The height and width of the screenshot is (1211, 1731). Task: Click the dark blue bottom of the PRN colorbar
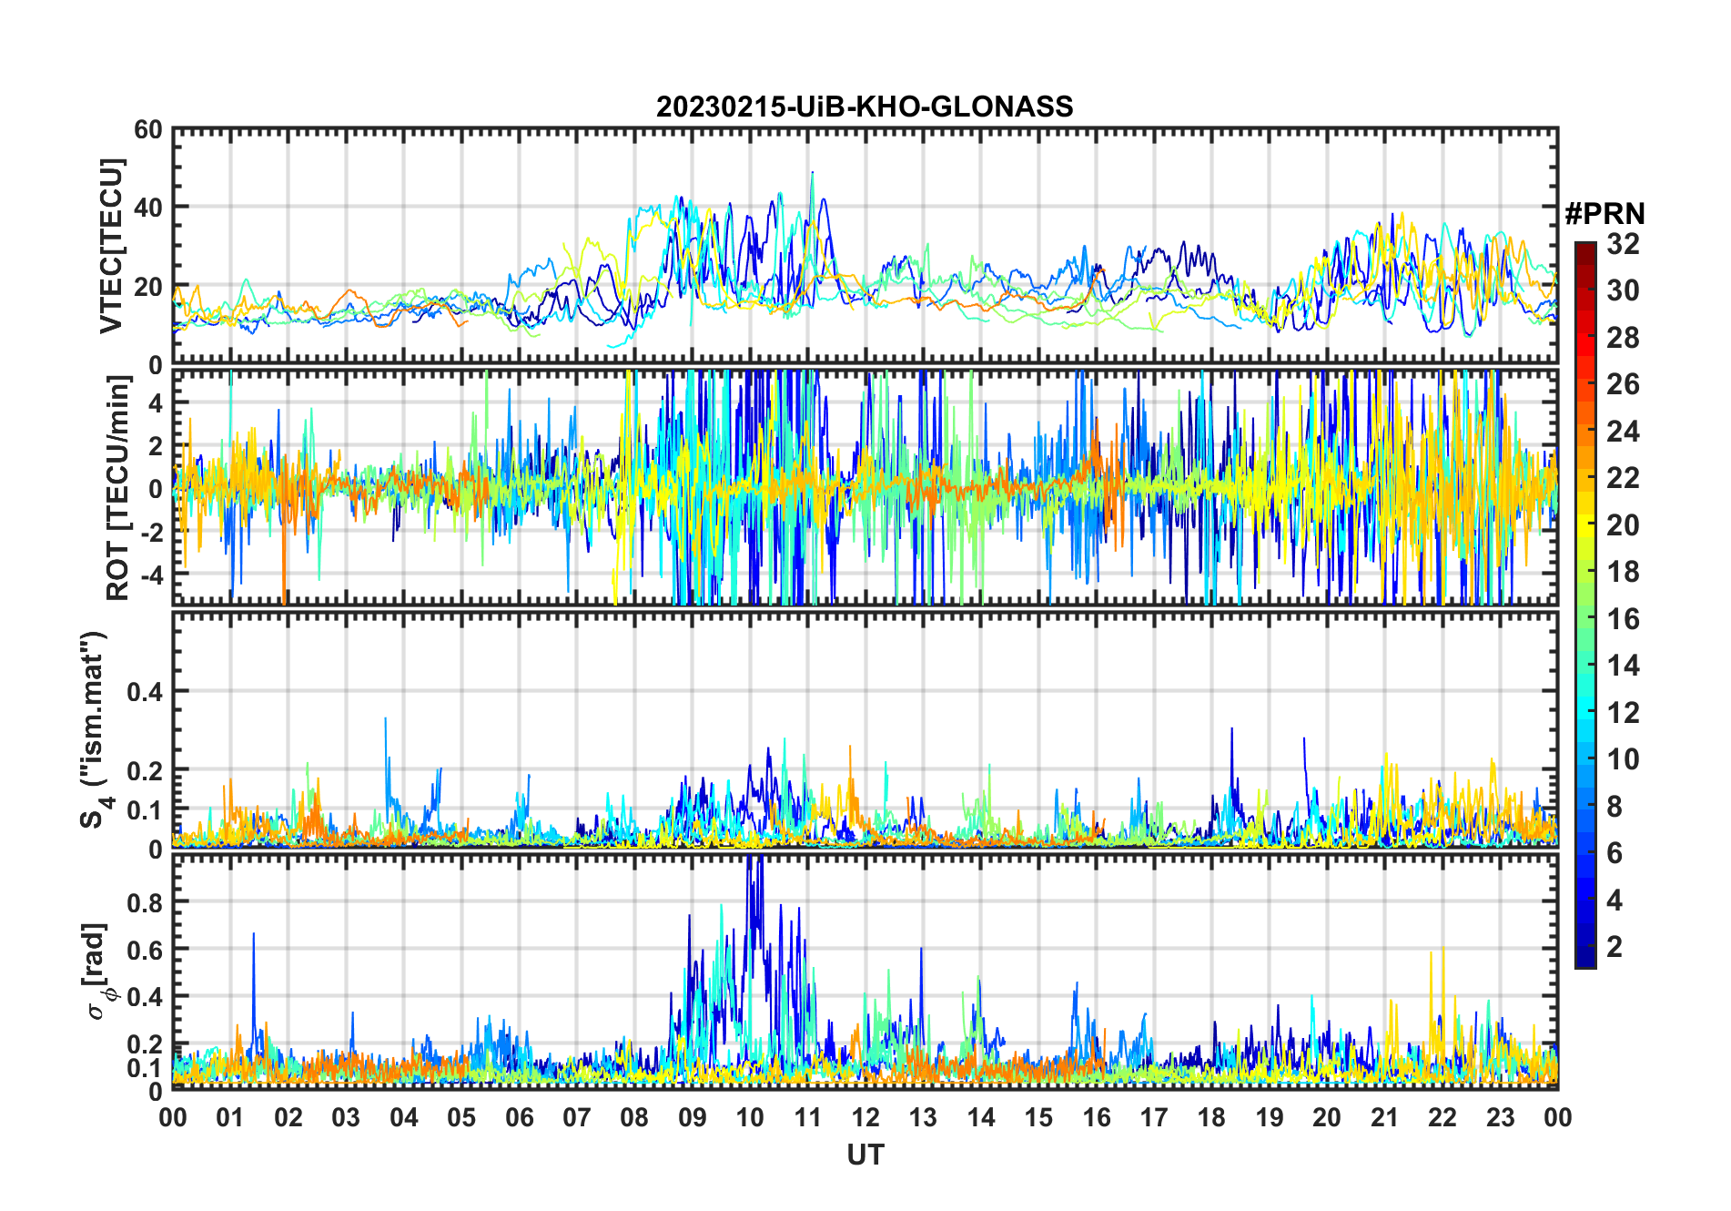pos(1585,958)
